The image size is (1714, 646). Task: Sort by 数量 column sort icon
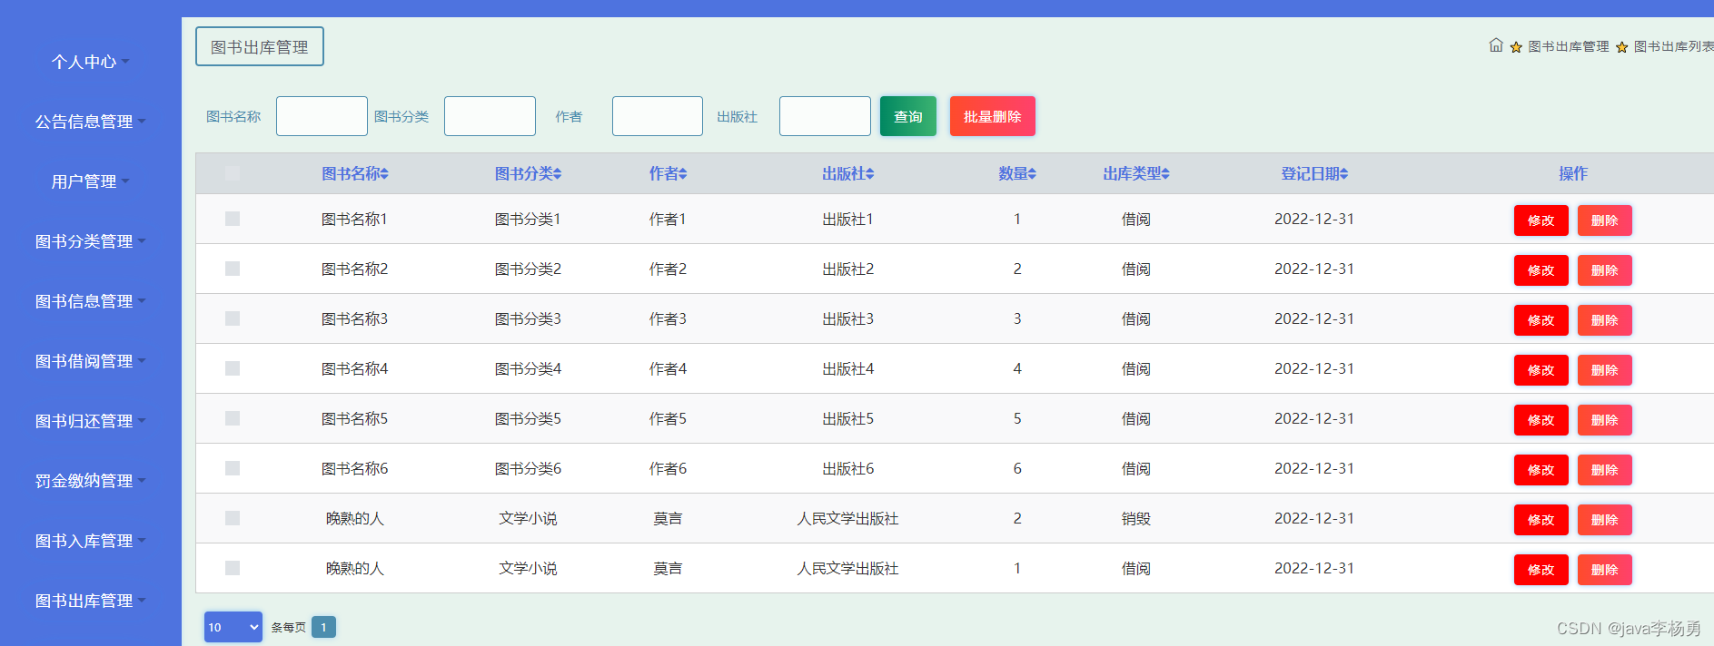tap(1032, 174)
